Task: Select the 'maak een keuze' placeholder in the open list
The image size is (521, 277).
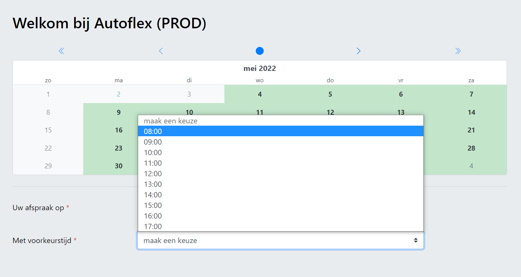Action: (280, 121)
